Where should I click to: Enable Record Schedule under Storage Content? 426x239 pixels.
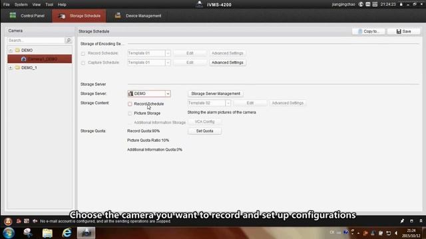pyautogui.click(x=130, y=104)
